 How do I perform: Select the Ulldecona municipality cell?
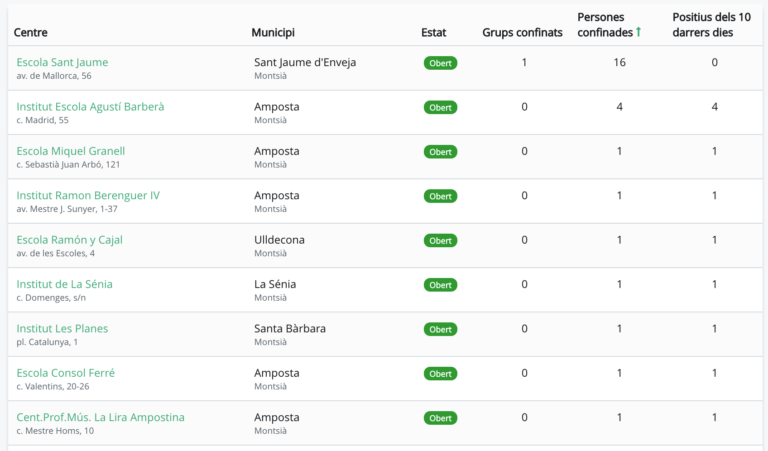[279, 240]
